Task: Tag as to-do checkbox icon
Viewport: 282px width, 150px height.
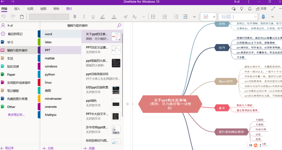Action: point(206,17)
